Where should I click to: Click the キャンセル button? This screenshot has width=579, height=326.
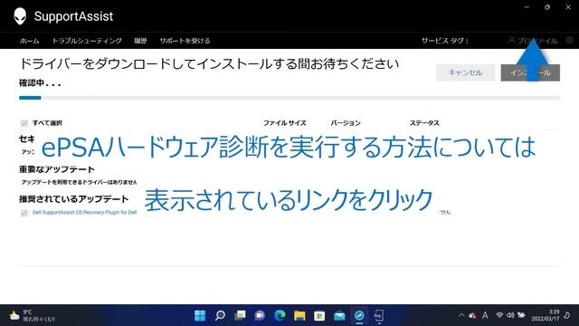pyautogui.click(x=465, y=72)
